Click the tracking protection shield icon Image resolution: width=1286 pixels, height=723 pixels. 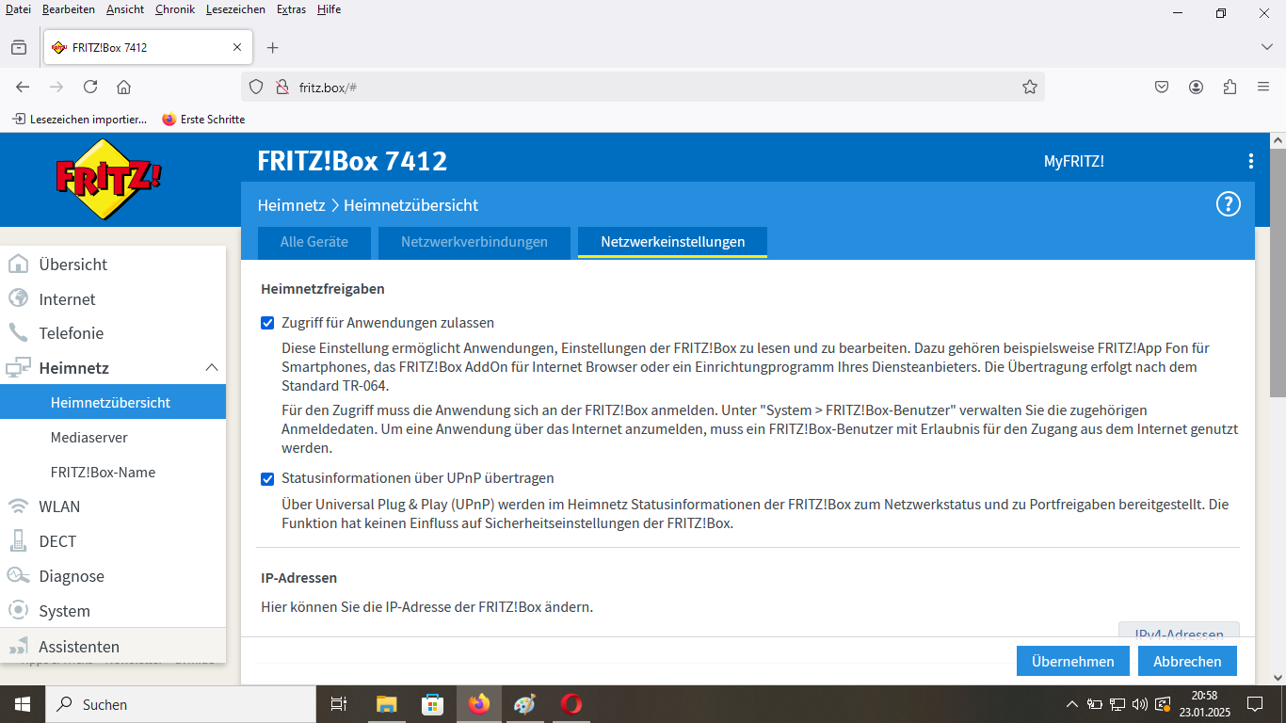point(256,87)
